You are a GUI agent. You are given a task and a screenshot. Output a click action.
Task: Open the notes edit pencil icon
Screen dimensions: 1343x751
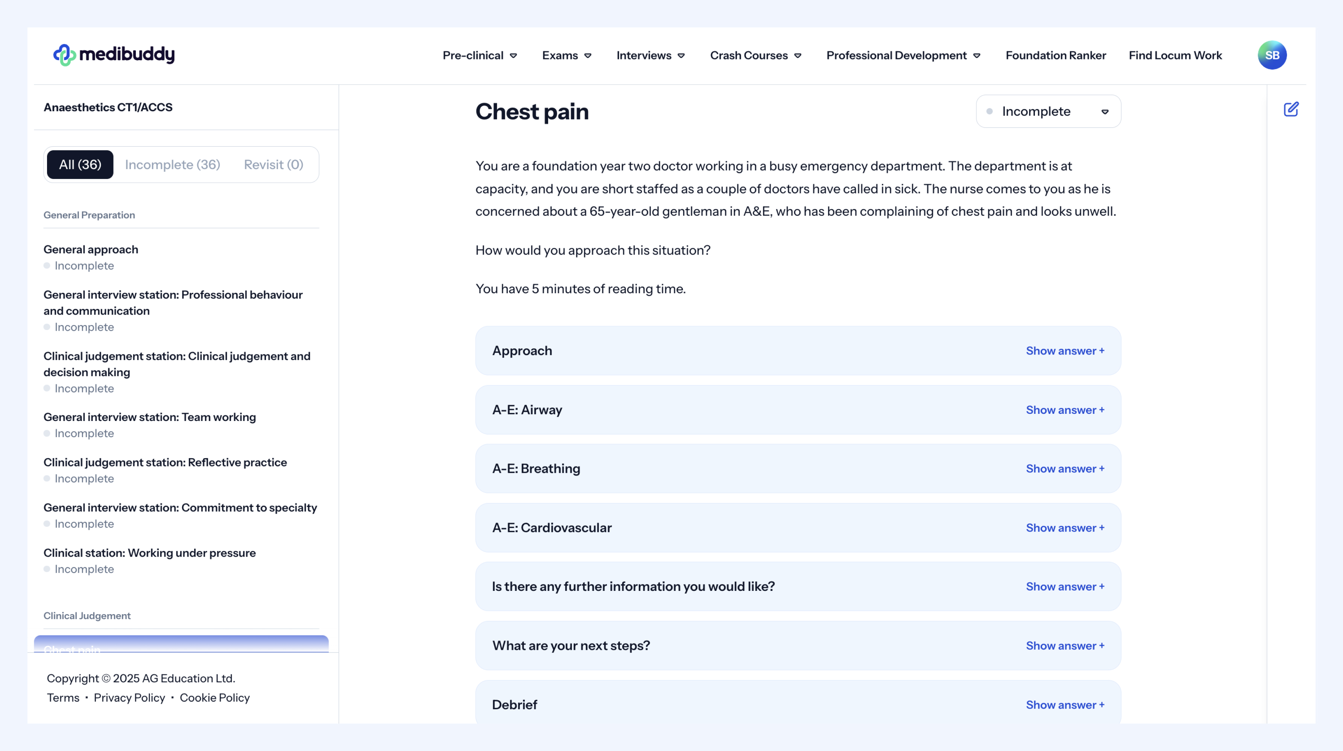[1291, 109]
